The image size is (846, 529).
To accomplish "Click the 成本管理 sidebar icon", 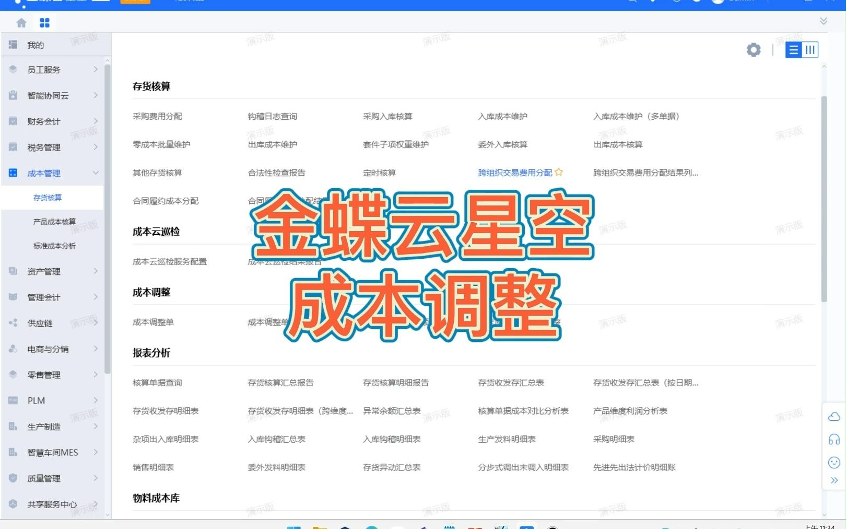I will point(13,173).
